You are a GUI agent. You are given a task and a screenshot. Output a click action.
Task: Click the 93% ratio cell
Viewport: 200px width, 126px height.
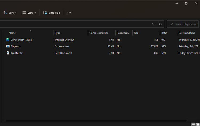click(164, 46)
